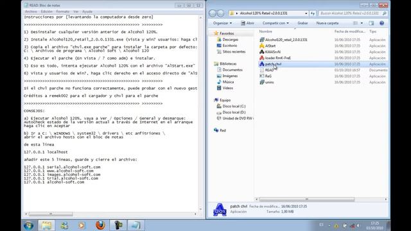Open the Formato menu in Notepad

point(63,12)
